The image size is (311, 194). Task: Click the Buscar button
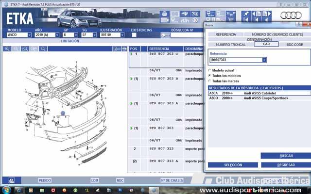tap(286, 156)
